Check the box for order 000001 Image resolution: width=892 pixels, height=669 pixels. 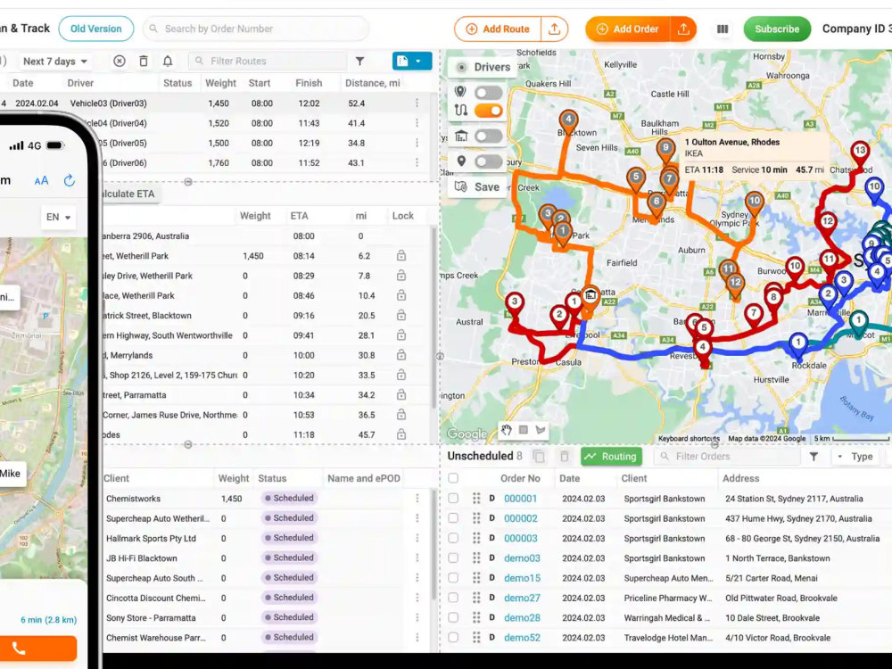(453, 499)
